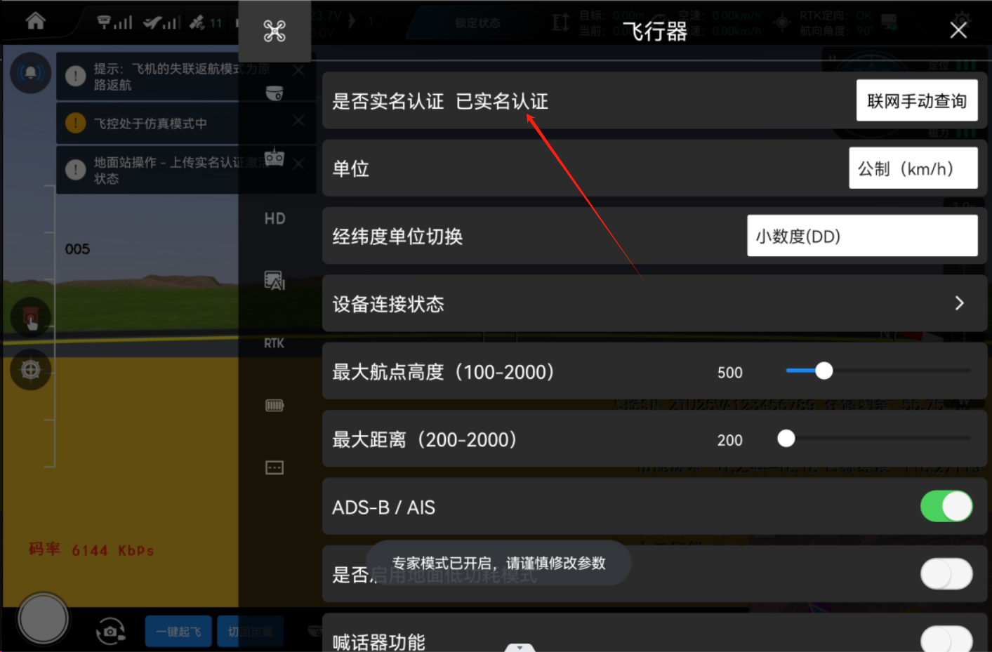The image size is (992, 652).
Task: Open the AI image recognition settings tab
Action: [275, 281]
